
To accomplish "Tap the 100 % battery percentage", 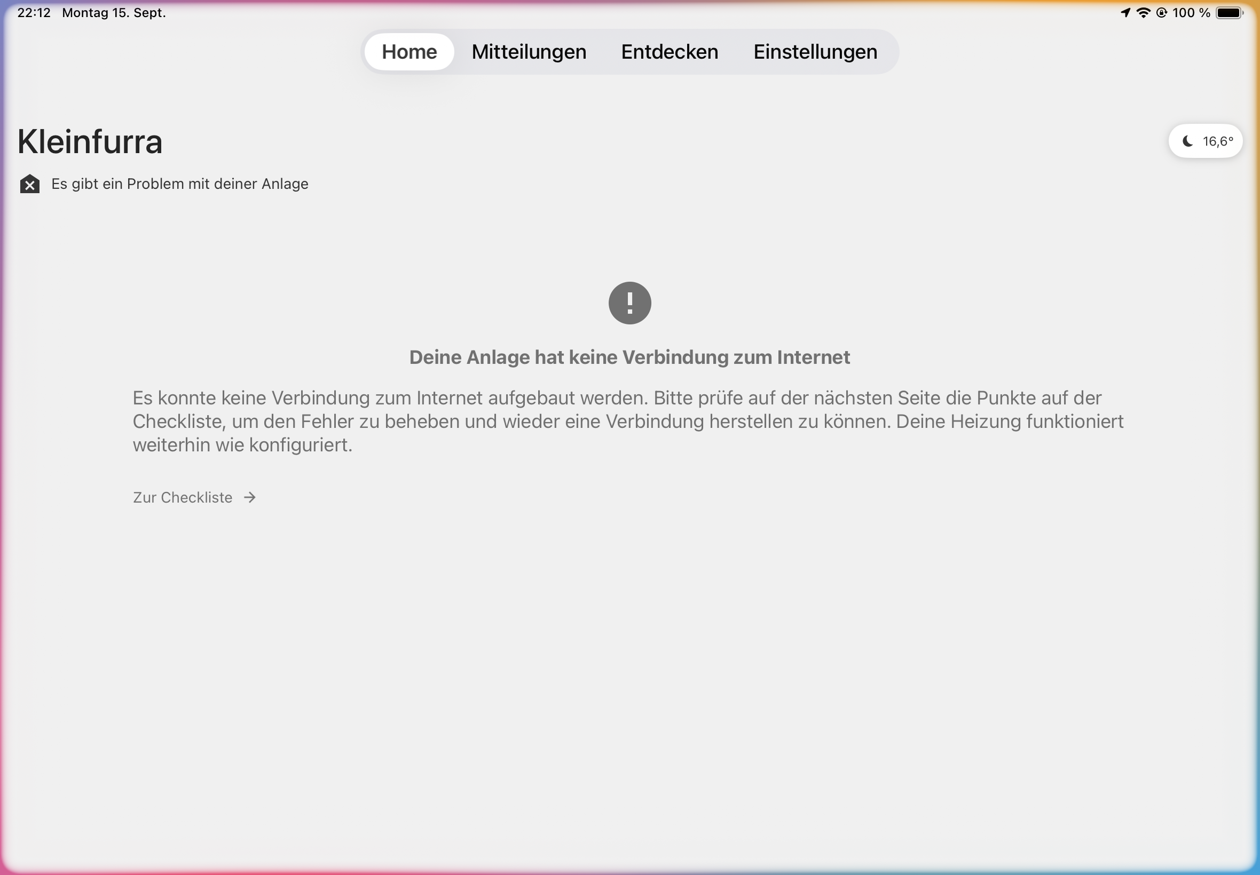I will click(x=1191, y=13).
